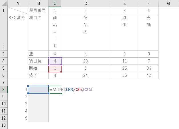Click the cell labeled 項目名
Screen dimensions: 179x129
(38, 32)
